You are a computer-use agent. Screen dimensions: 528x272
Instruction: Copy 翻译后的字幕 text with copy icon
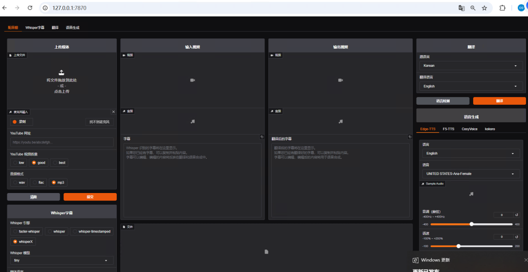click(410, 137)
